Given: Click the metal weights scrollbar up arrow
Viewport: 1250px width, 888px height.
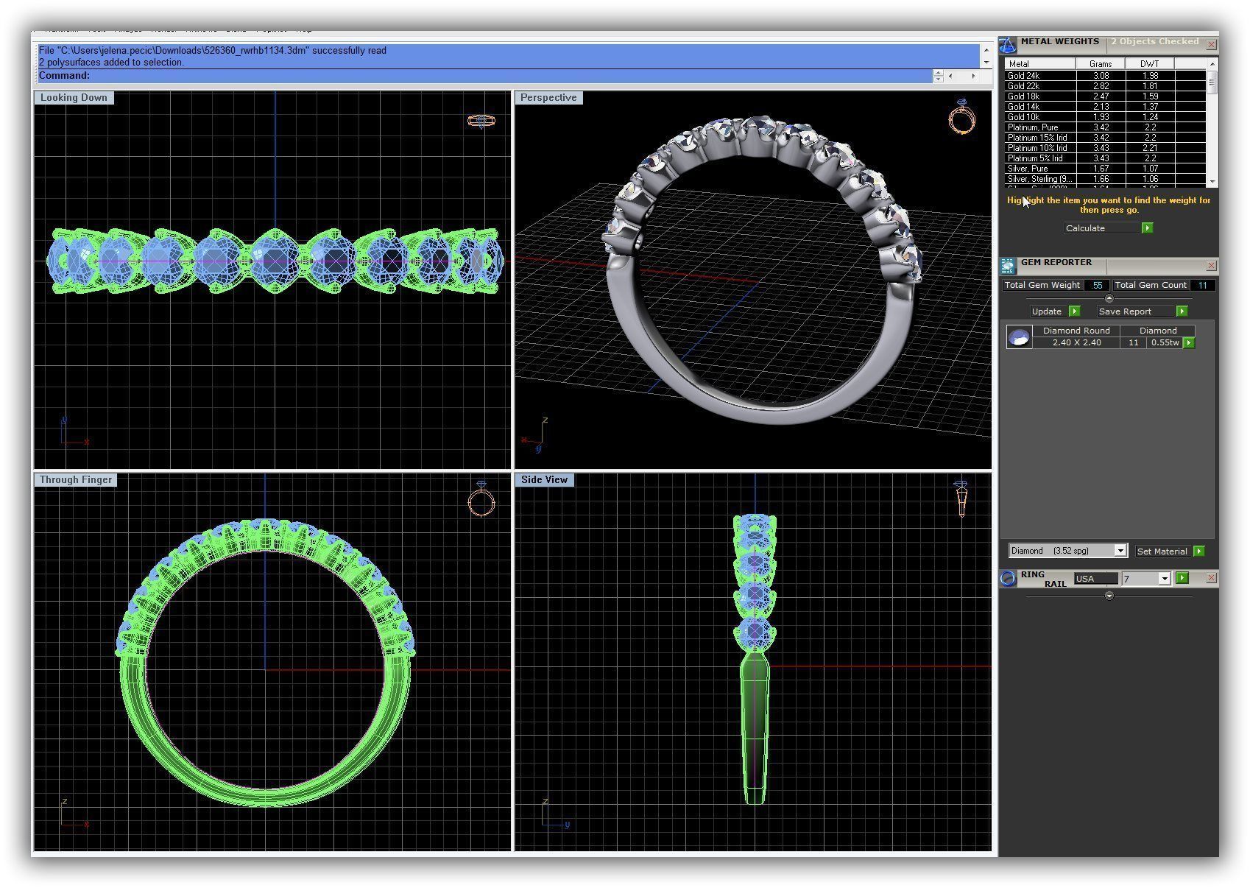Looking at the screenshot, I should (1212, 64).
